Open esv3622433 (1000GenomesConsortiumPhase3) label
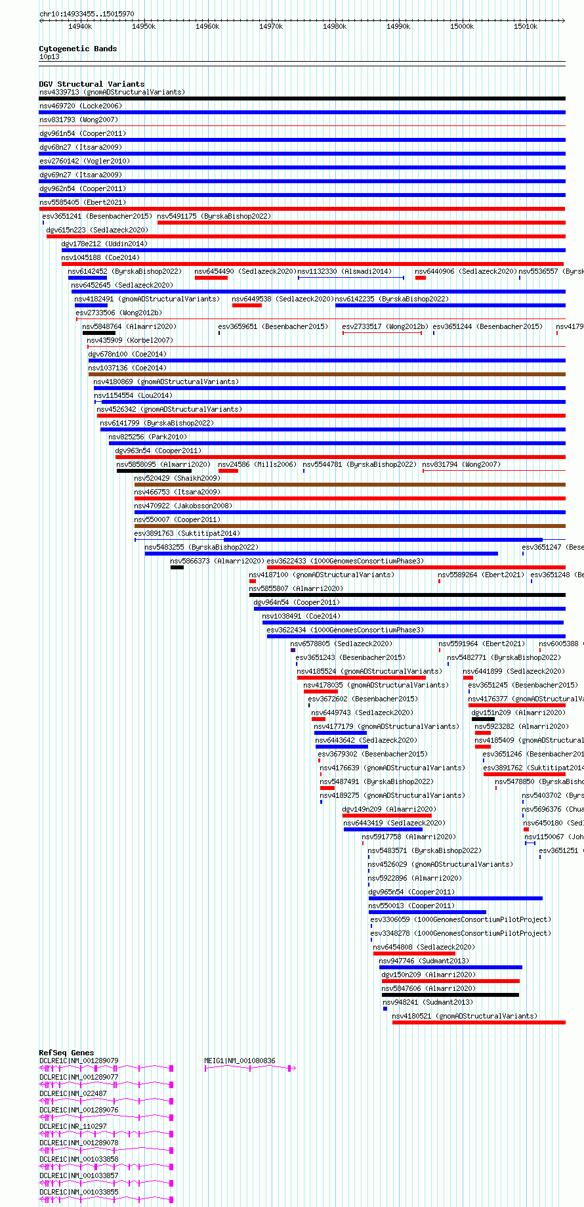The height and width of the screenshot is (1207, 584). point(346,561)
